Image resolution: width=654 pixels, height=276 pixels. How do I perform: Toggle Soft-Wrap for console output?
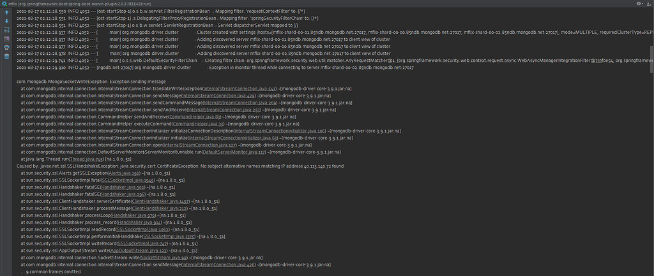tap(6, 30)
